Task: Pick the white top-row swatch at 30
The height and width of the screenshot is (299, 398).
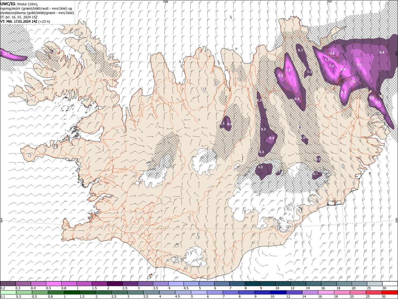Action: click(390, 284)
